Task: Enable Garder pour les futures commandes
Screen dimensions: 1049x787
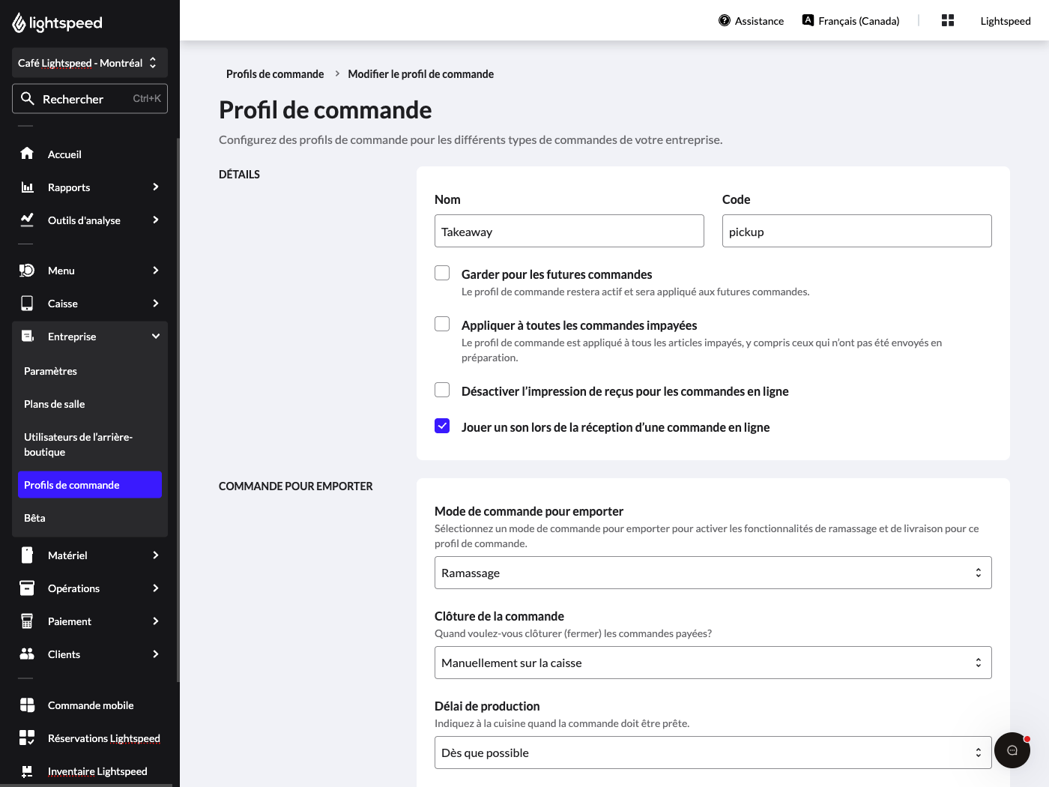Action: click(442, 273)
